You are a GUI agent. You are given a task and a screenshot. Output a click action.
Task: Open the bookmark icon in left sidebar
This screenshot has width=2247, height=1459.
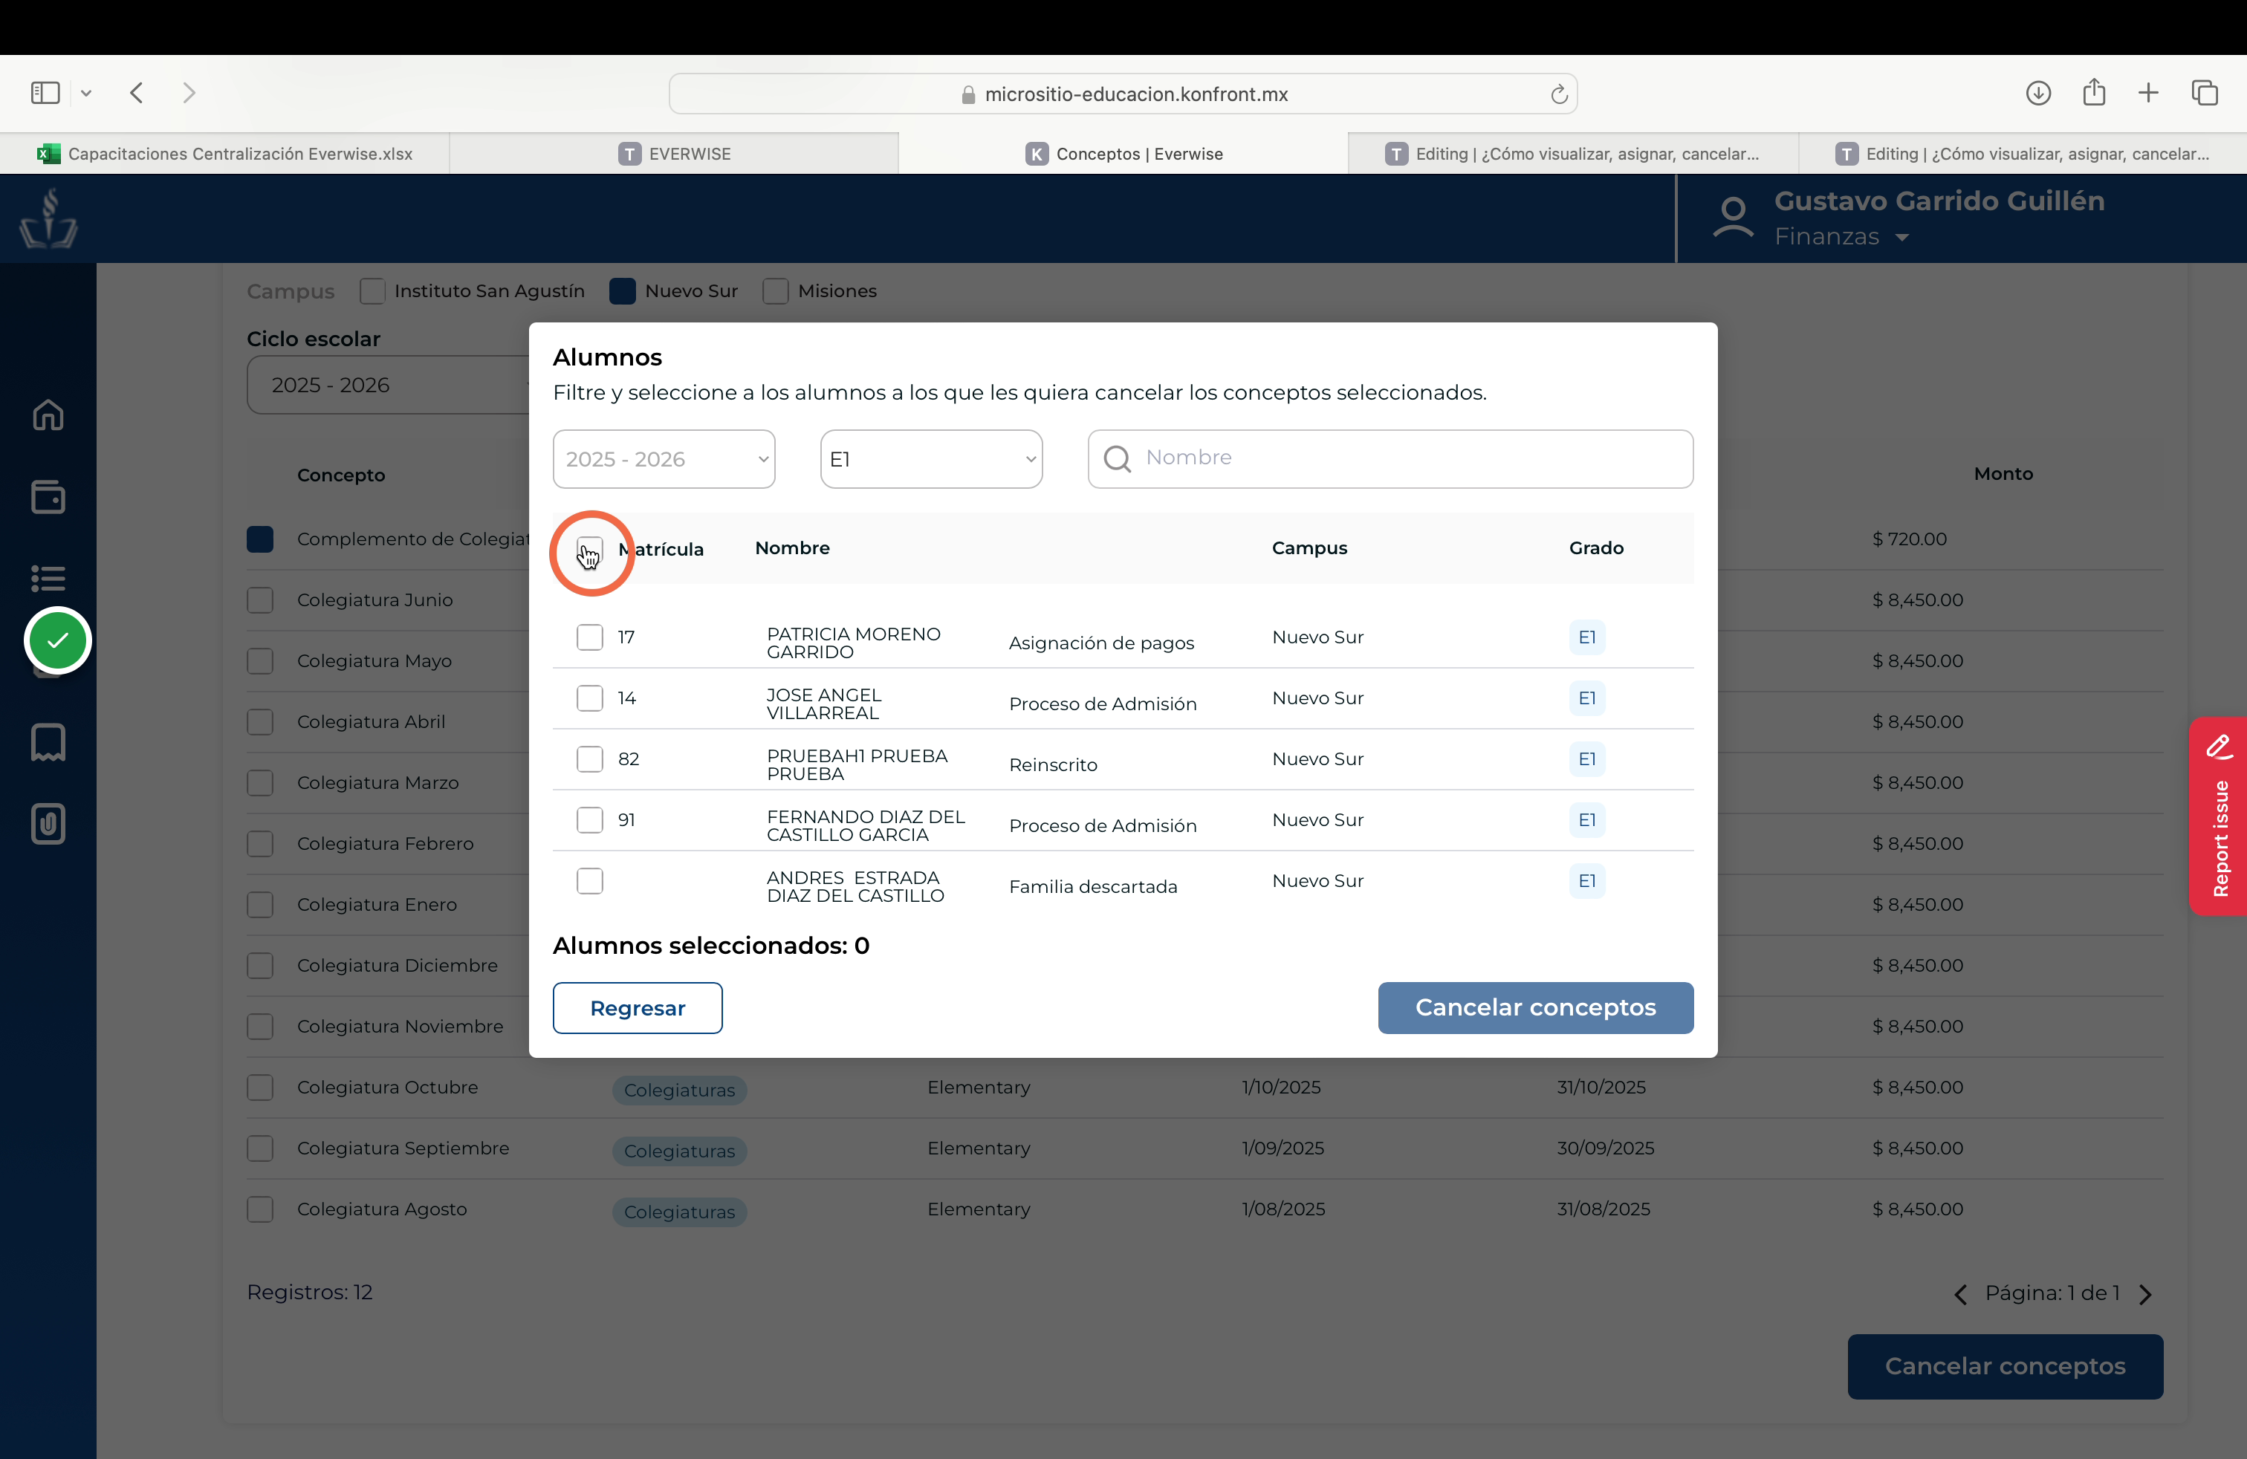click(48, 743)
